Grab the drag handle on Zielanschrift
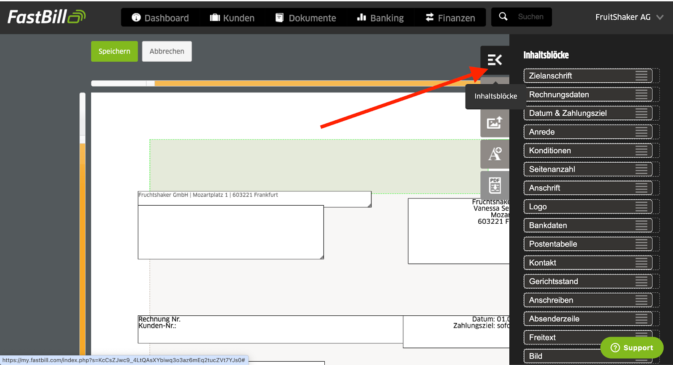The width and height of the screenshot is (673, 365). 641,76
